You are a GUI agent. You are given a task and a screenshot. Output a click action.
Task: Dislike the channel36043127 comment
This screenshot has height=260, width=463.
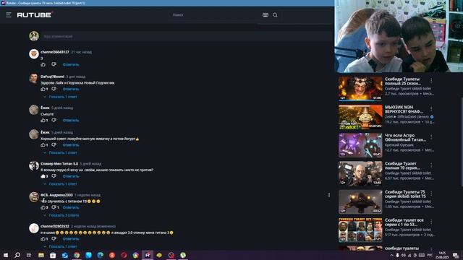[54, 64]
